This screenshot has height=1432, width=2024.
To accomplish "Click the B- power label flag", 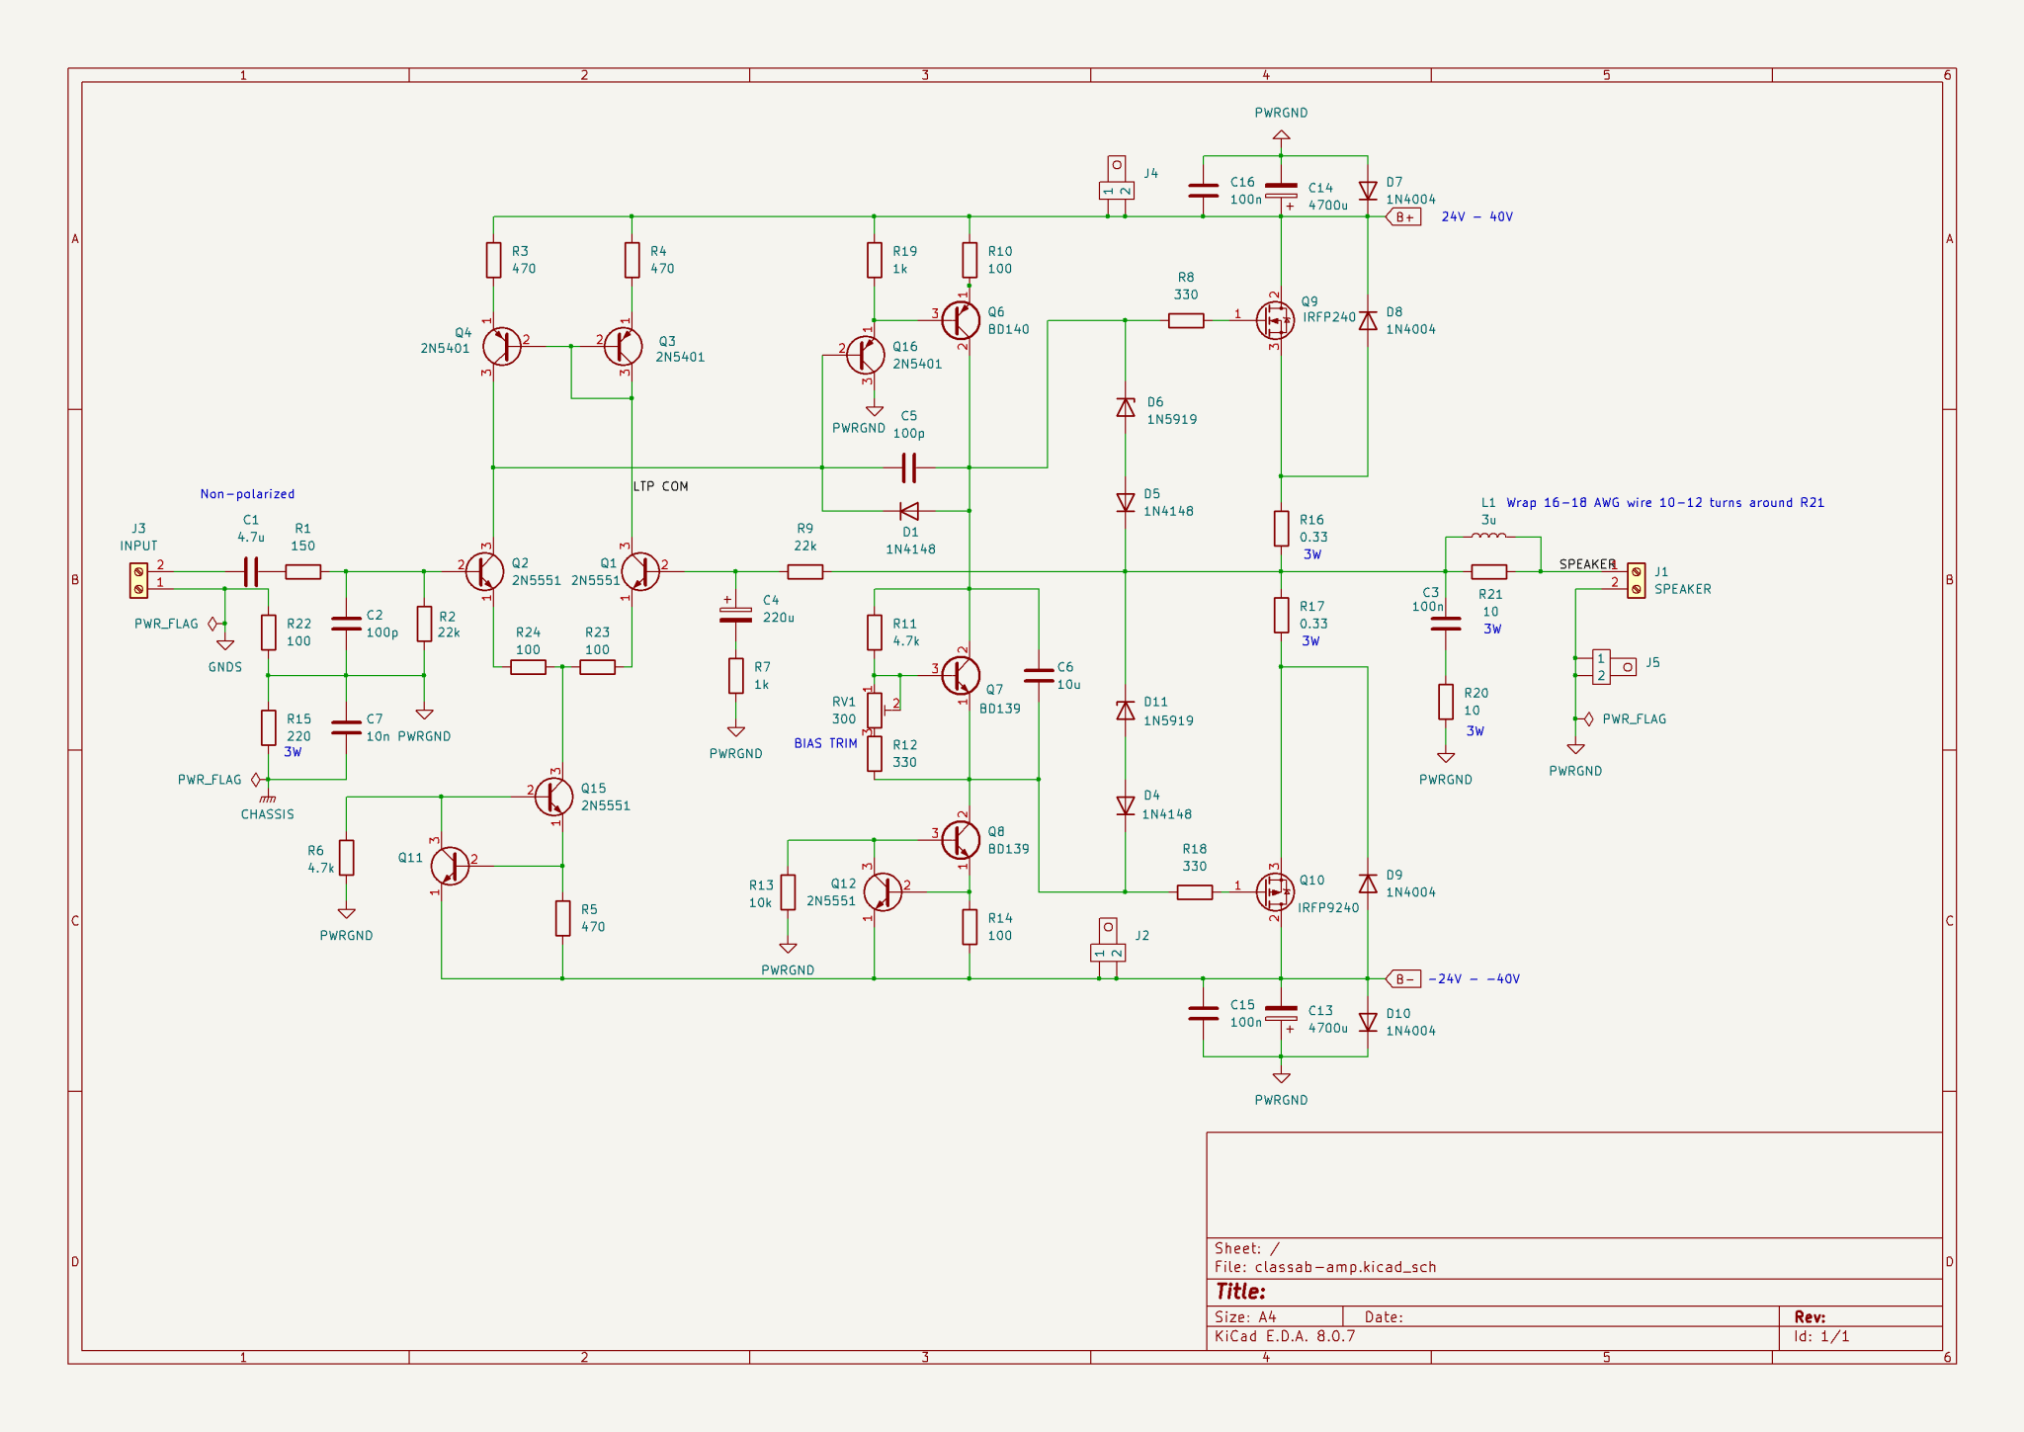I will (x=1403, y=978).
